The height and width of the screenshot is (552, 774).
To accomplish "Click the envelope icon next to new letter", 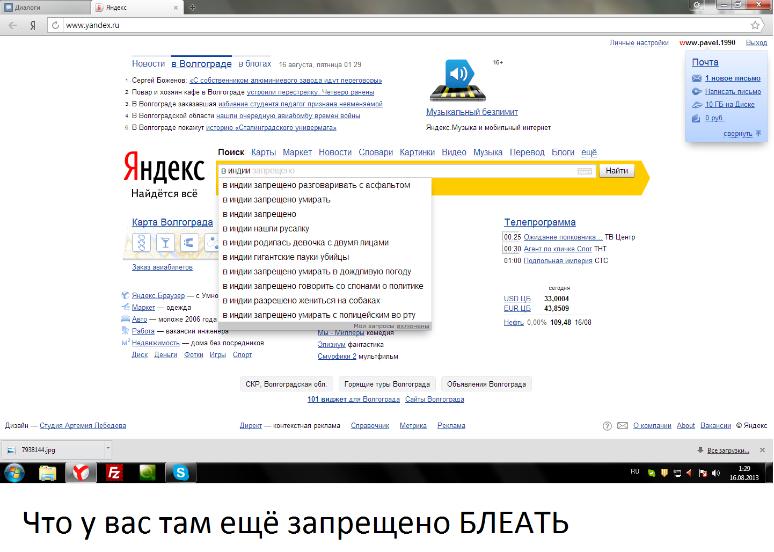I will [697, 78].
